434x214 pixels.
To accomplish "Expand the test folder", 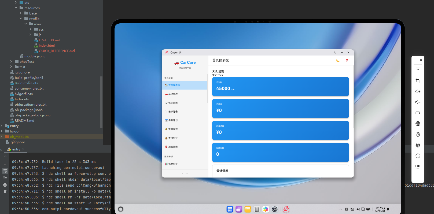I will [x=11, y=67].
